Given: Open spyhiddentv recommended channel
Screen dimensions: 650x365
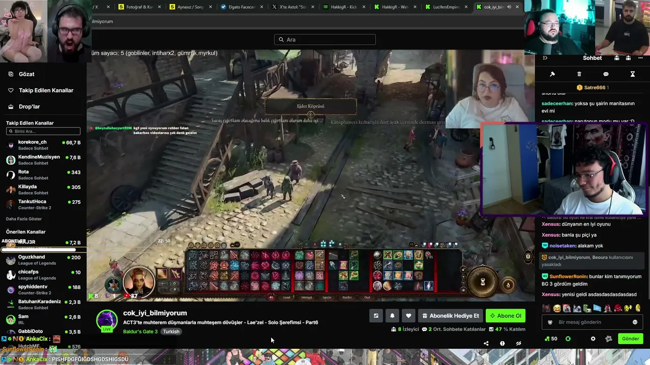Looking at the screenshot, I should (x=43, y=289).
